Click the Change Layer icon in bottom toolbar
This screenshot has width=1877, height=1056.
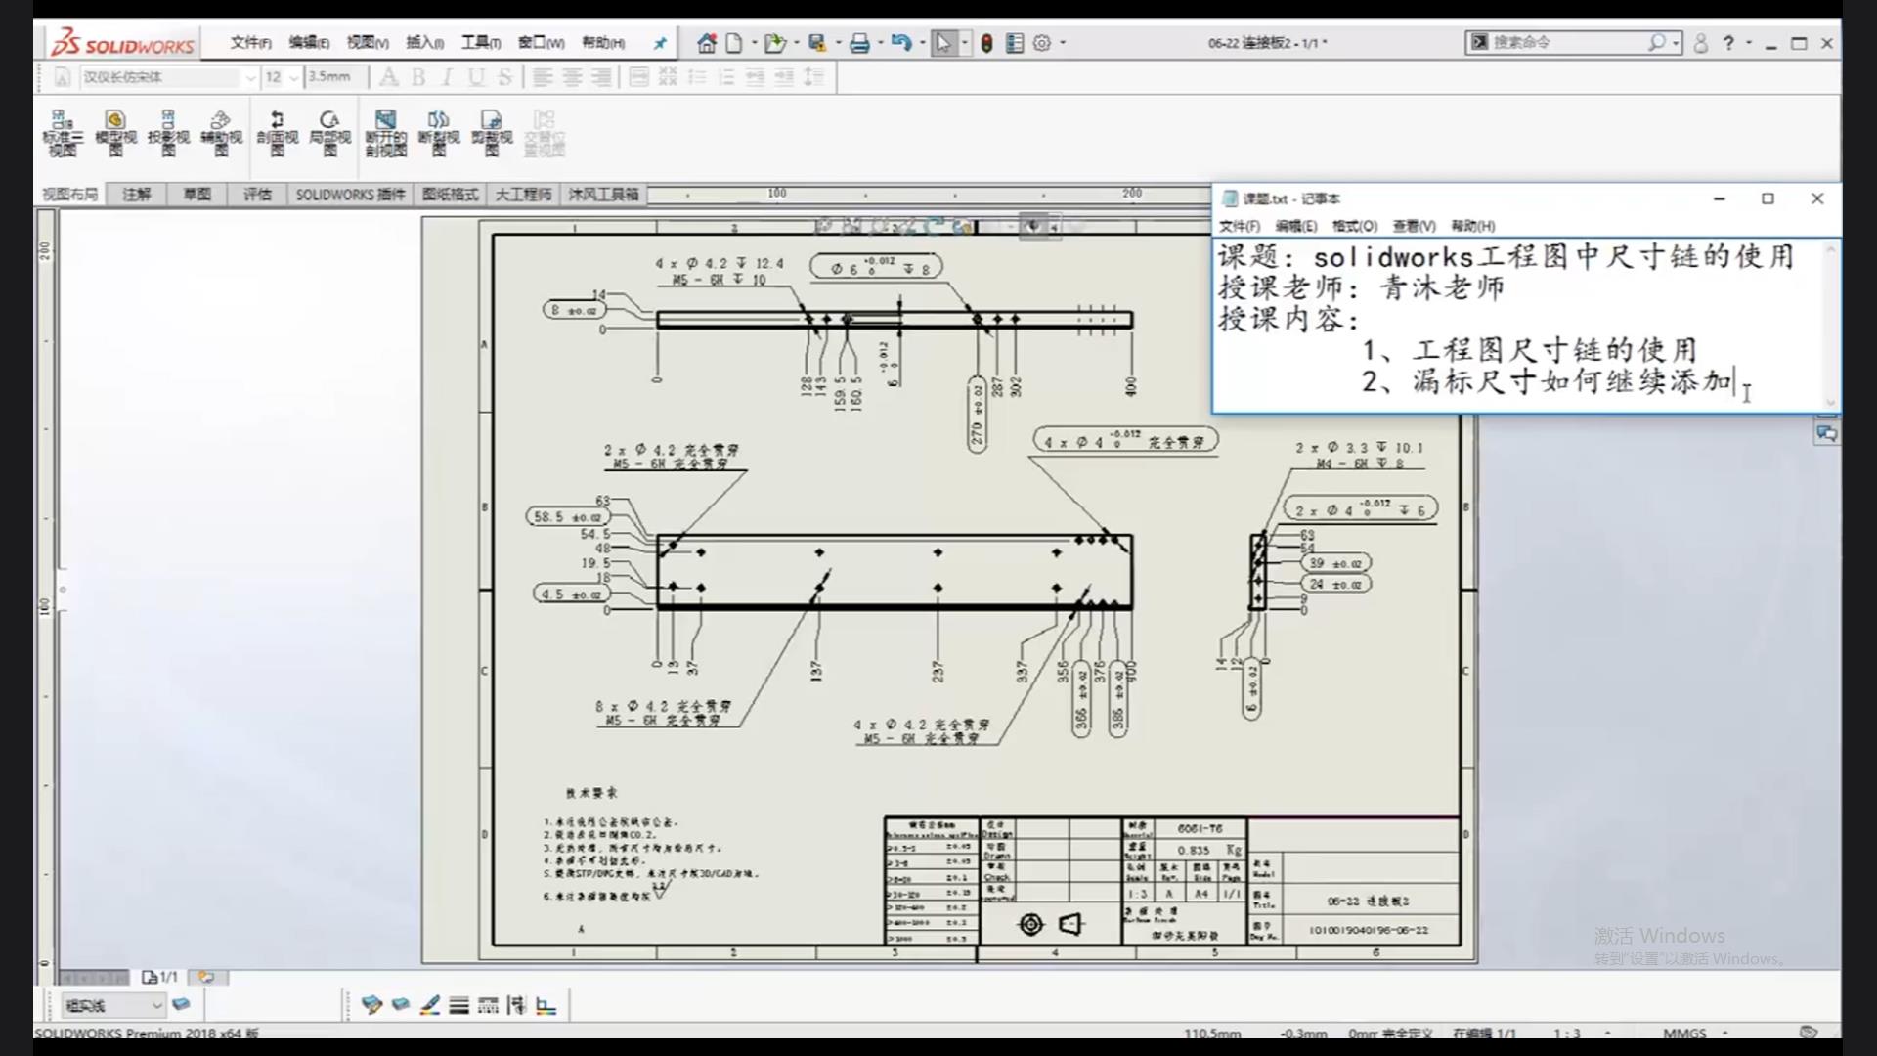click(371, 1004)
